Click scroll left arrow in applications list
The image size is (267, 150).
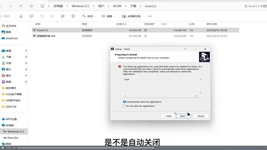(x=125, y=96)
